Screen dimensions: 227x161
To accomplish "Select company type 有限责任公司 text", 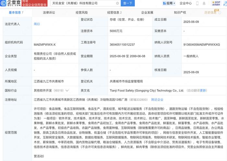I will [55, 56].
